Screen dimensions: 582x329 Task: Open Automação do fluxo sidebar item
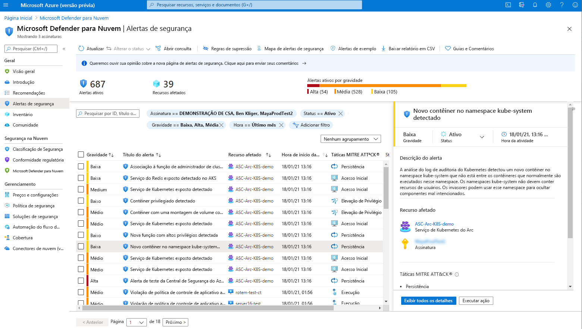point(36,227)
